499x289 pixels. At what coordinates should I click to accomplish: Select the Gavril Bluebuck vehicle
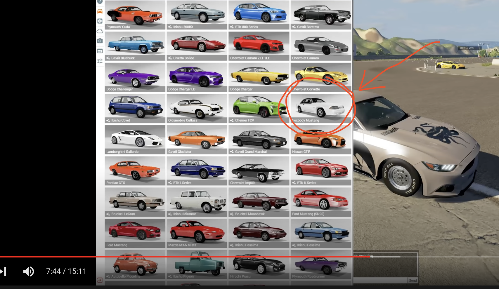pos(135,46)
